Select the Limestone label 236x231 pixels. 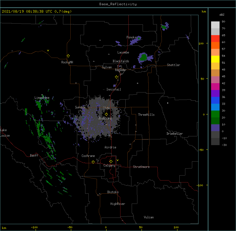click(x=42, y=98)
